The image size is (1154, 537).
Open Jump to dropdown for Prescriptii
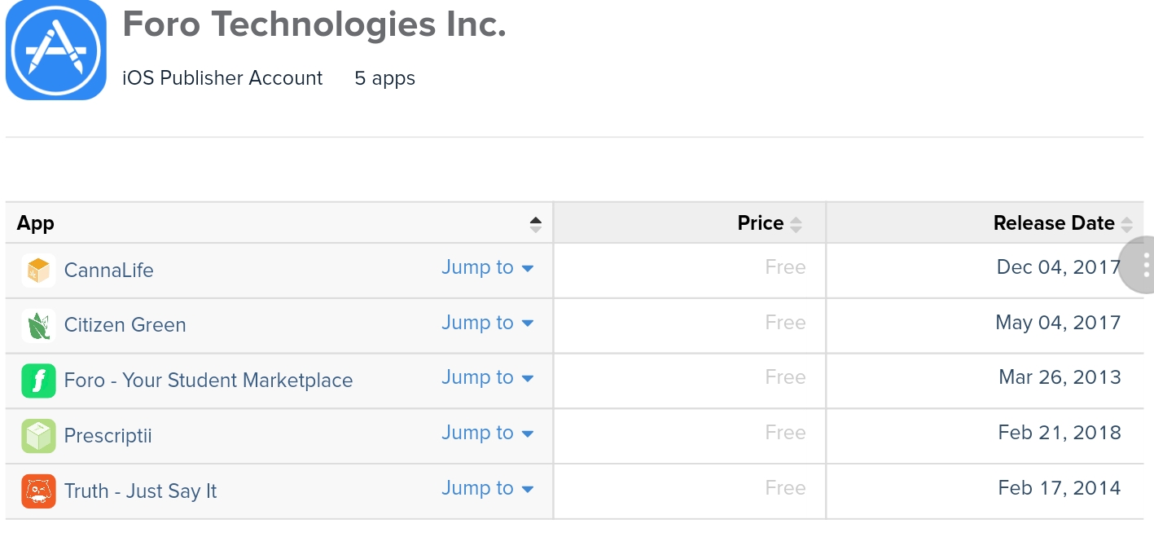[487, 434]
